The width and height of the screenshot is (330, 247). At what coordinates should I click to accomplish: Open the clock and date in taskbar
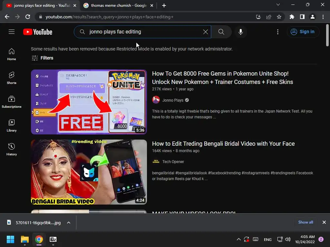[305, 239]
